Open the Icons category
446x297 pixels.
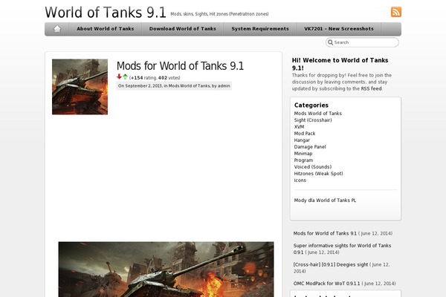(300, 180)
